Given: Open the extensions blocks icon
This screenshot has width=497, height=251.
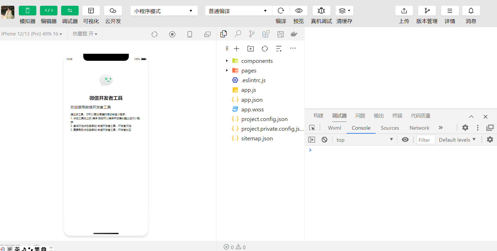Looking at the screenshot, I should click(266, 34).
